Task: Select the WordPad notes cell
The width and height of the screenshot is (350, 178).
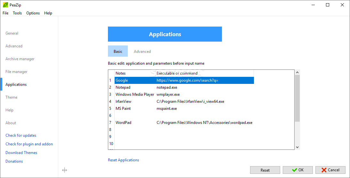Action: [x=135, y=123]
